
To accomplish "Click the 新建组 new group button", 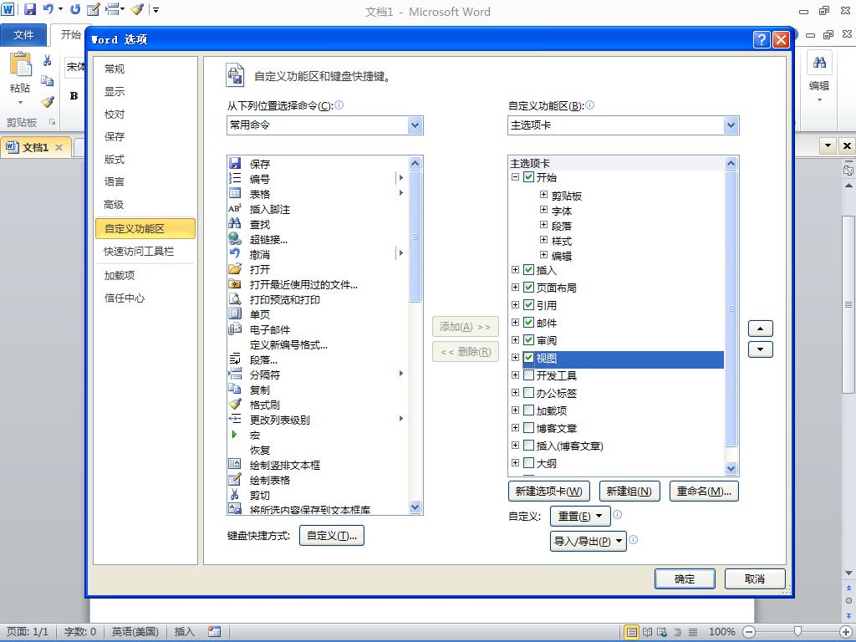I will tap(629, 491).
